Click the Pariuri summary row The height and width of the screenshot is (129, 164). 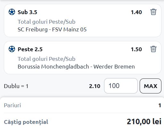82,105
